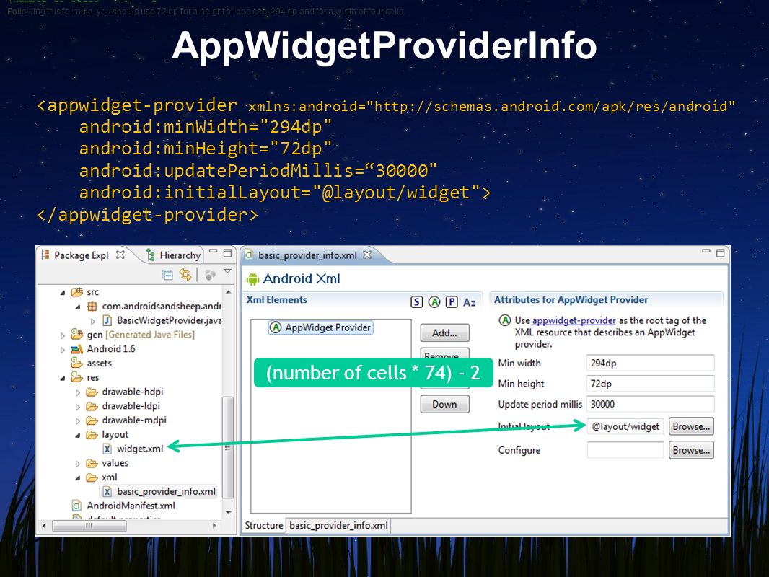
Task: Click the Android 1.6 library icon
Action: (x=76, y=349)
